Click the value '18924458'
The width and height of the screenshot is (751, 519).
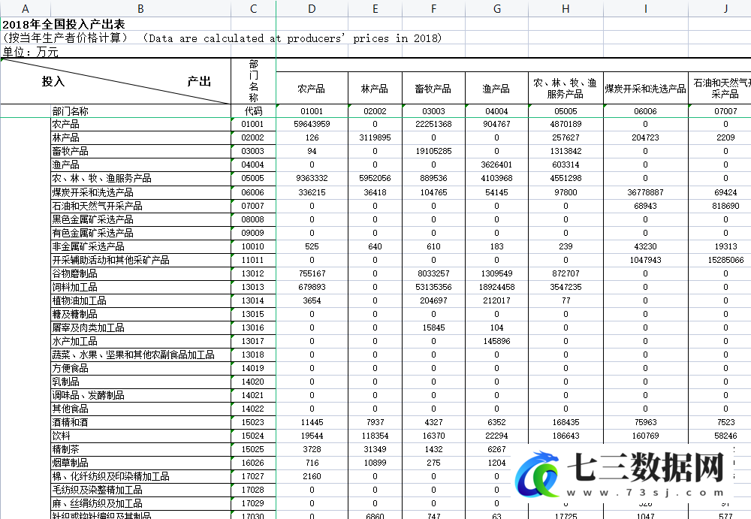click(496, 287)
